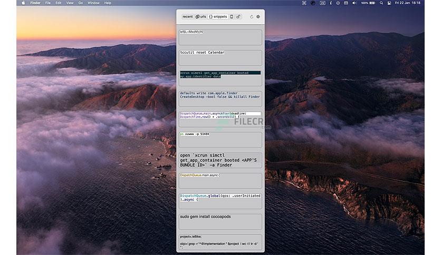Click the 100% battery status
The width and height of the screenshot is (441, 255).
pos(368,3)
